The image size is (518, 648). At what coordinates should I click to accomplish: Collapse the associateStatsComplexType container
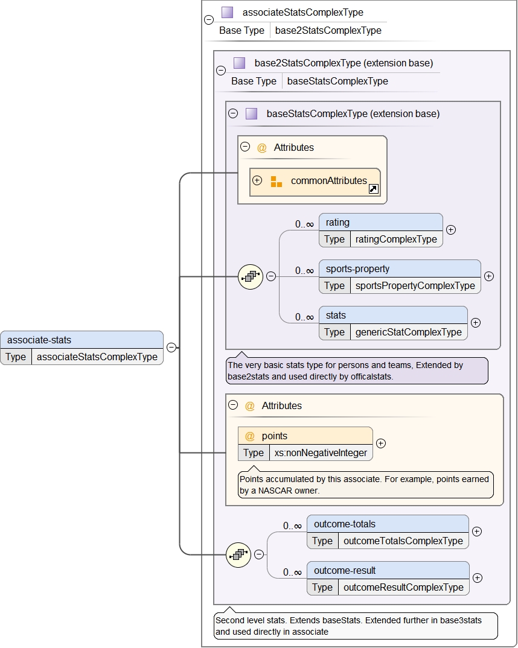(209, 19)
